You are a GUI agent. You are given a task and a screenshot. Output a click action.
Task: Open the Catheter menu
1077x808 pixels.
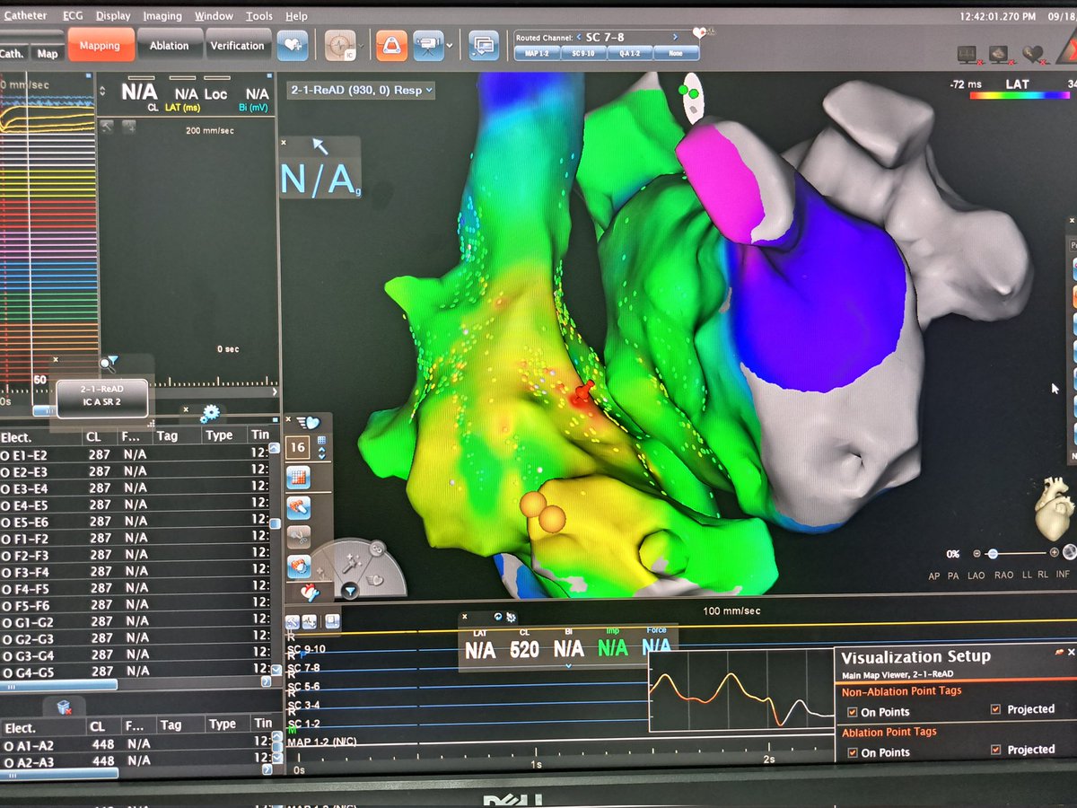[x=25, y=15]
